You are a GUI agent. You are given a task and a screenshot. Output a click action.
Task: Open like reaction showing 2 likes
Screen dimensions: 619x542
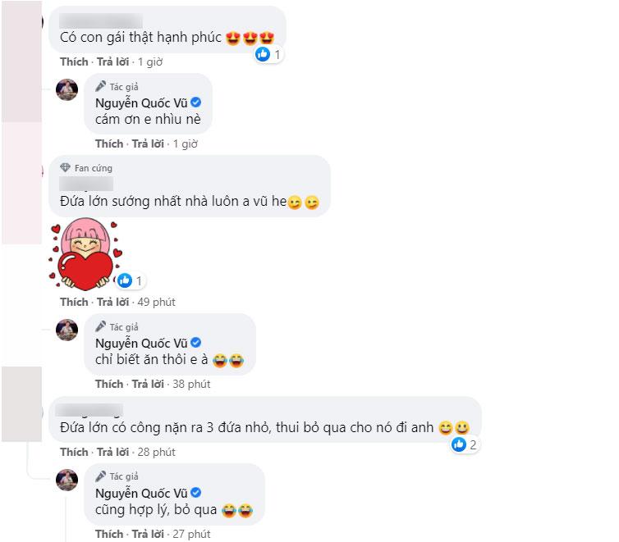(465, 444)
